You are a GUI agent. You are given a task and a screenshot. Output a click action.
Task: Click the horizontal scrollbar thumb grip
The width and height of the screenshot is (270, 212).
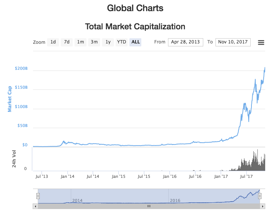(x=149, y=206)
